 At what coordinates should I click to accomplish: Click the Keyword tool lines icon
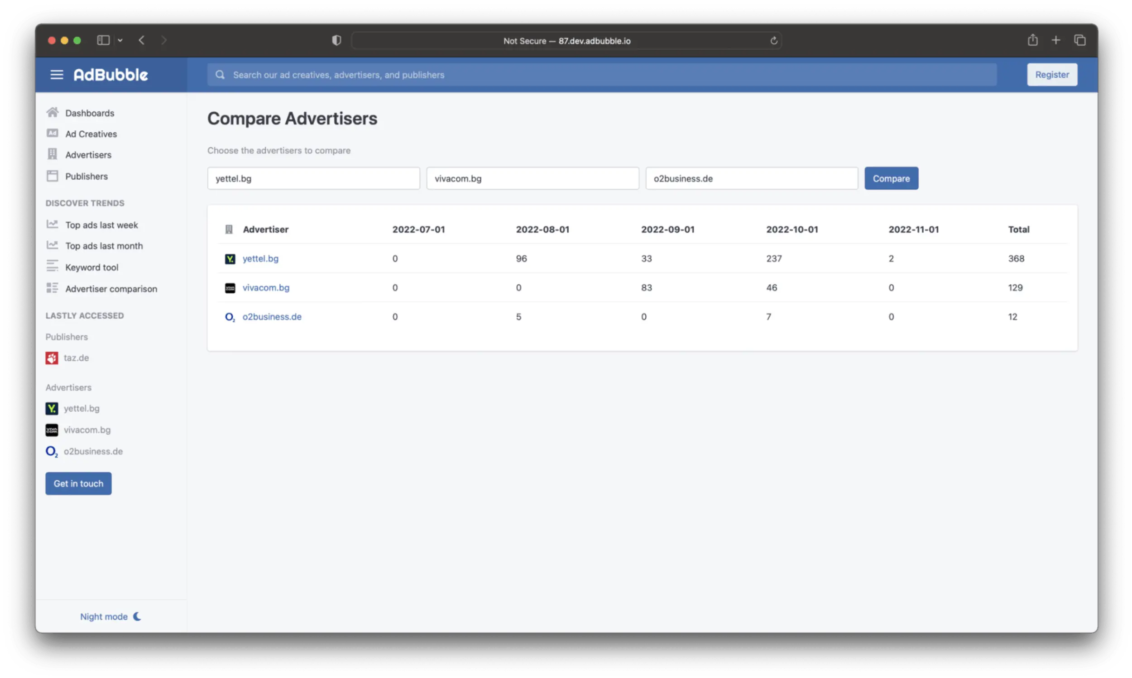pos(52,266)
